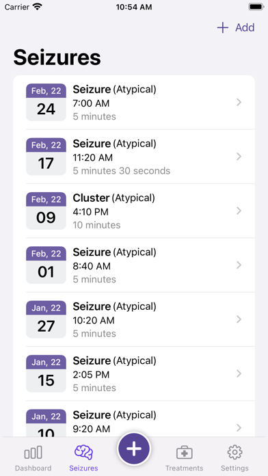Image resolution: width=268 pixels, height=476 pixels.
Task: Open the Dashboard bar chart icon
Action: click(x=33, y=452)
